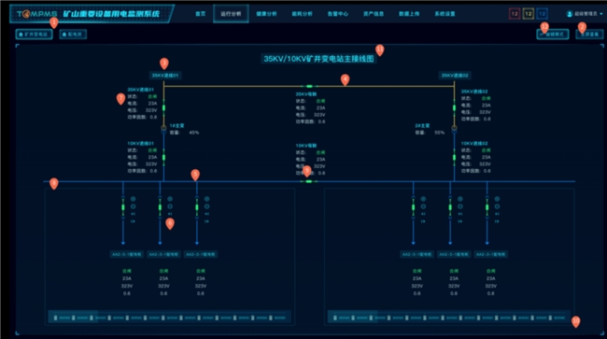Click the left panel bottom cabinet strip
Image resolution: width=607 pixels, height=339 pixels.
coord(170,318)
